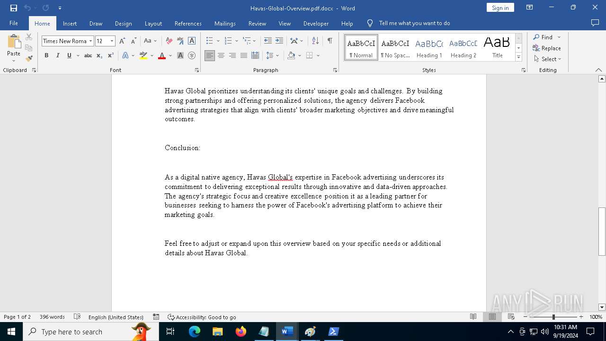Shrink font size with the smaller A icon
This screenshot has width=606, height=341.
(134, 41)
